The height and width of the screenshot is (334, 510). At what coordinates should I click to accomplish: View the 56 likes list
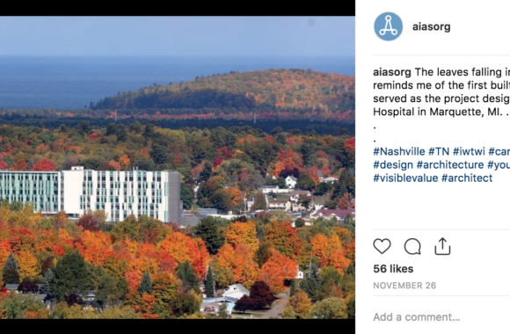(x=393, y=269)
